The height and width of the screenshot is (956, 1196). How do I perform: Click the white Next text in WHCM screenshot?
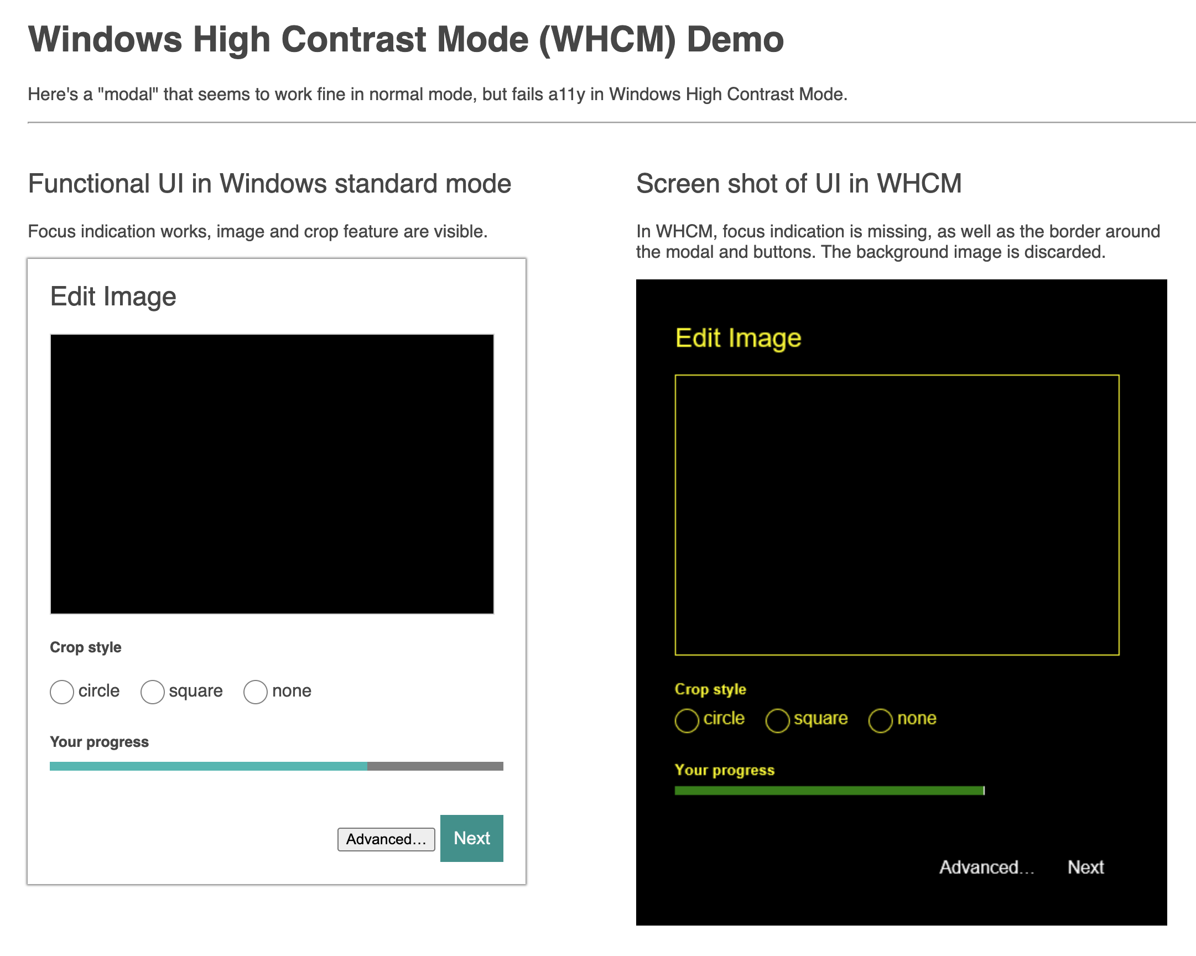[1085, 867]
